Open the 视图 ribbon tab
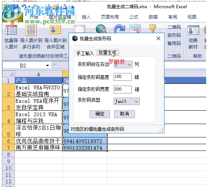 (192, 17)
